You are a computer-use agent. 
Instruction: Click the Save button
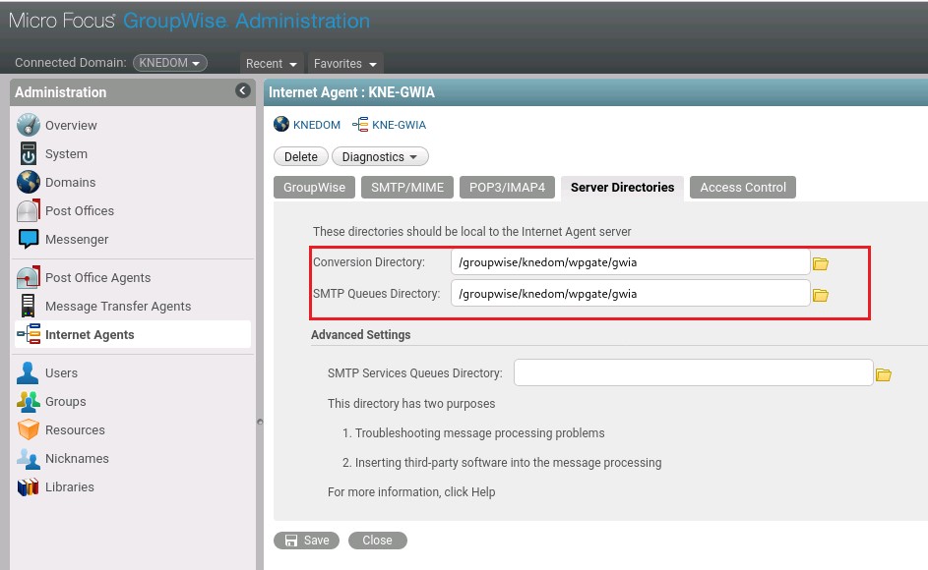306,541
